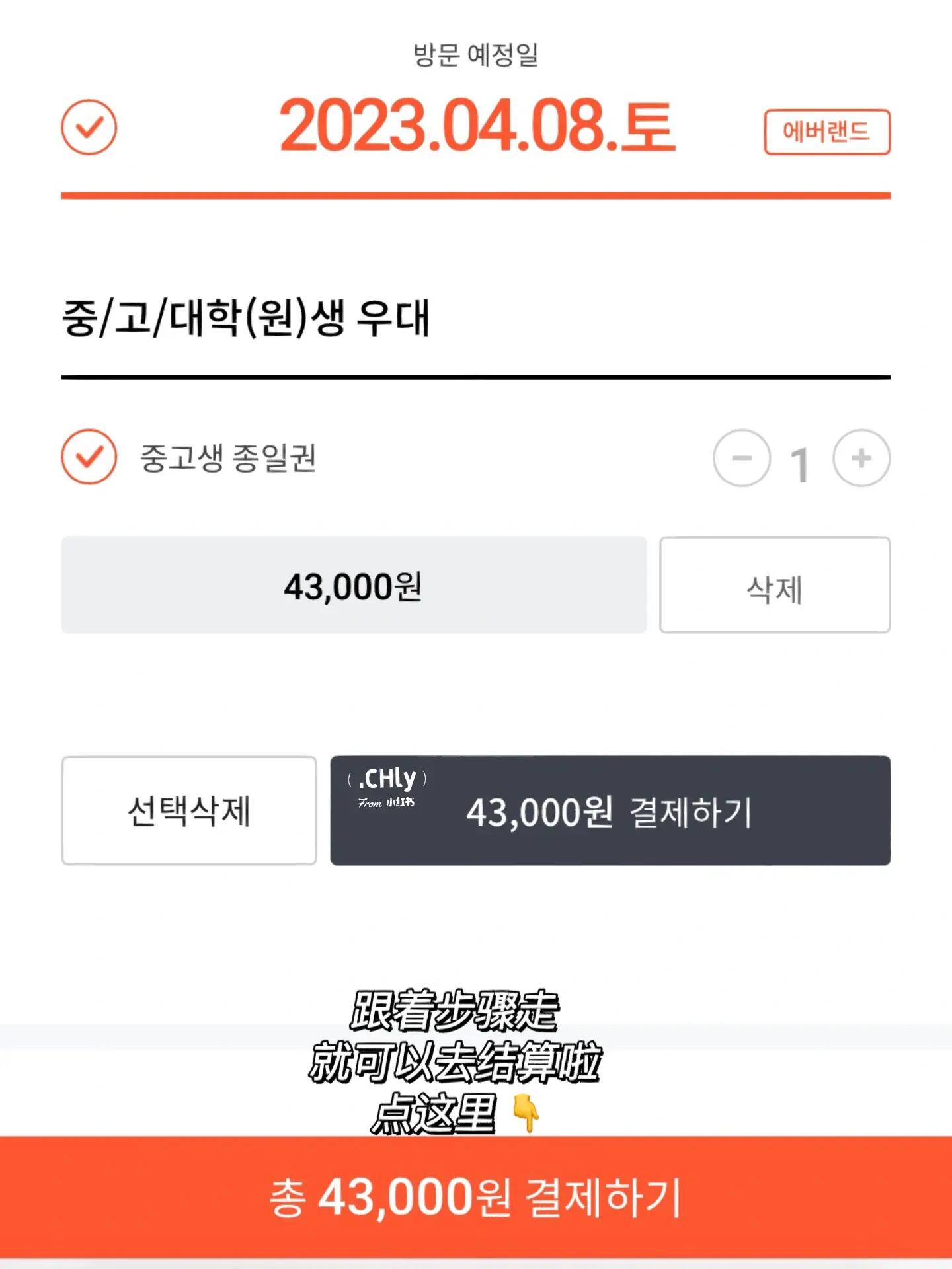Click the 43,000원 price field
This screenshot has height=1269, width=952.
(x=354, y=585)
